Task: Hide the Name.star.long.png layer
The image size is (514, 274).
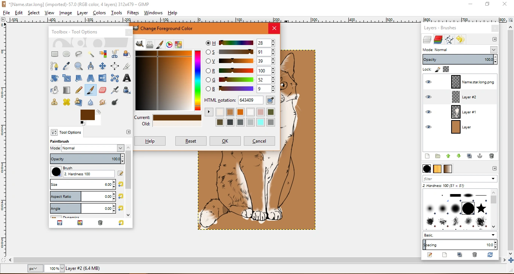Action: click(x=428, y=82)
